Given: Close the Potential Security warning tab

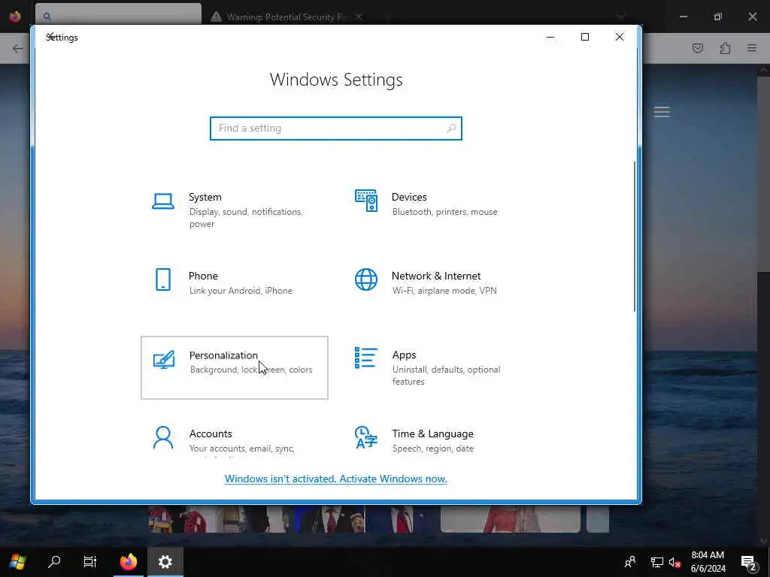Looking at the screenshot, I should pos(359,17).
